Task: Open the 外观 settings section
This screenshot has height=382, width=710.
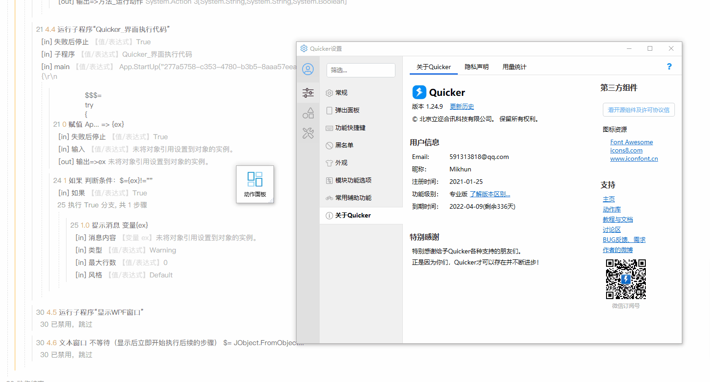Action: pos(342,163)
